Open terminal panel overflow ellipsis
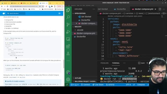Screen dimensions: 167x94 pyautogui.click(x=124, y=63)
